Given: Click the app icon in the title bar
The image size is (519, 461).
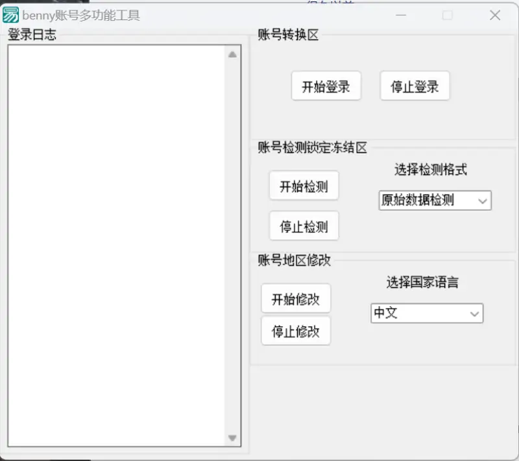Looking at the screenshot, I should point(10,14).
